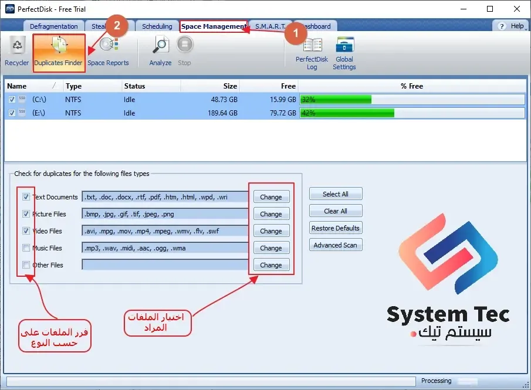
Task: Maximize the PerfectDisk window
Action: [490, 9]
